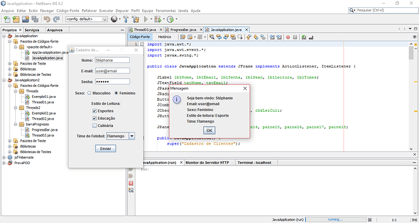This screenshot has width=419, height=223.
Task: Click the Nome text field
Action: [x=112, y=60]
